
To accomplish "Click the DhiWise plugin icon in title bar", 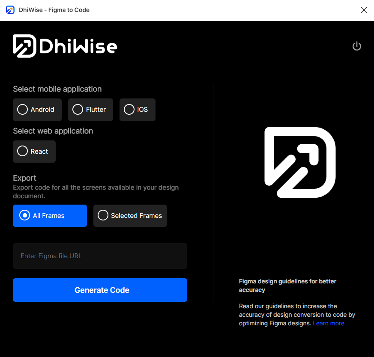I will point(10,10).
